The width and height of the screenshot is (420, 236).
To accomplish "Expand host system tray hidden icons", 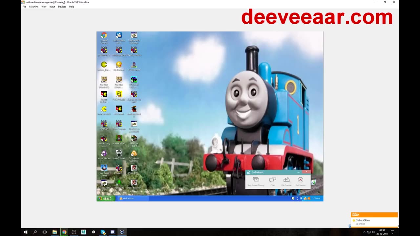I will [x=364, y=232].
